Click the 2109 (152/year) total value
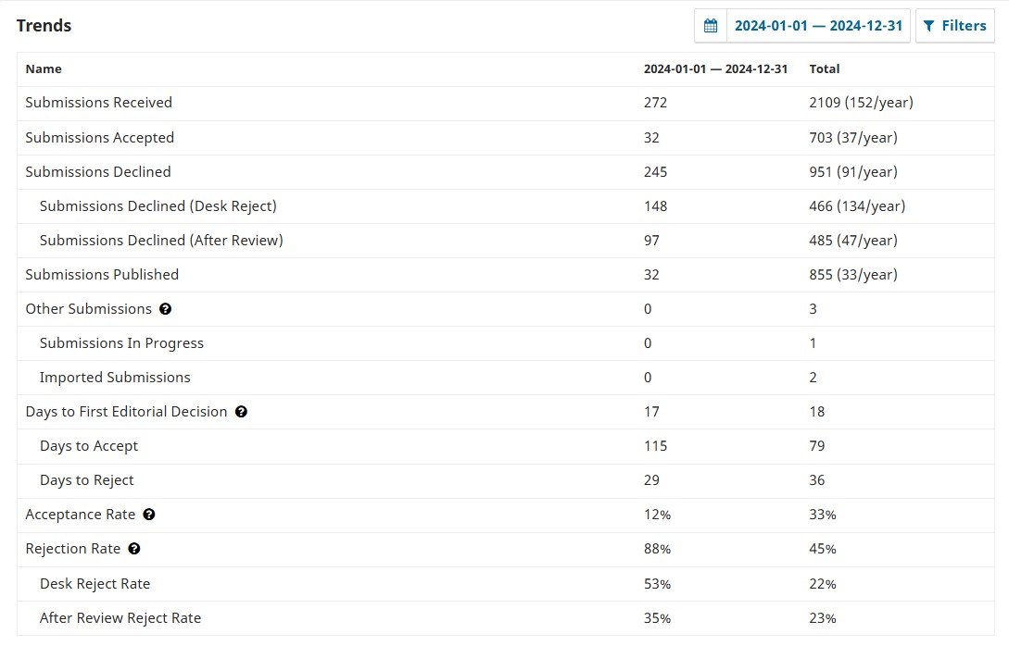The width and height of the screenshot is (1009, 646). click(x=861, y=103)
